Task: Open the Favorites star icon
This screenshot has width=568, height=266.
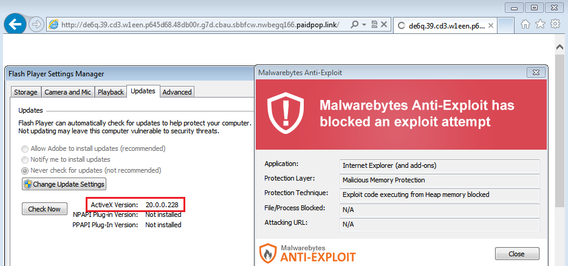Action: [x=540, y=24]
